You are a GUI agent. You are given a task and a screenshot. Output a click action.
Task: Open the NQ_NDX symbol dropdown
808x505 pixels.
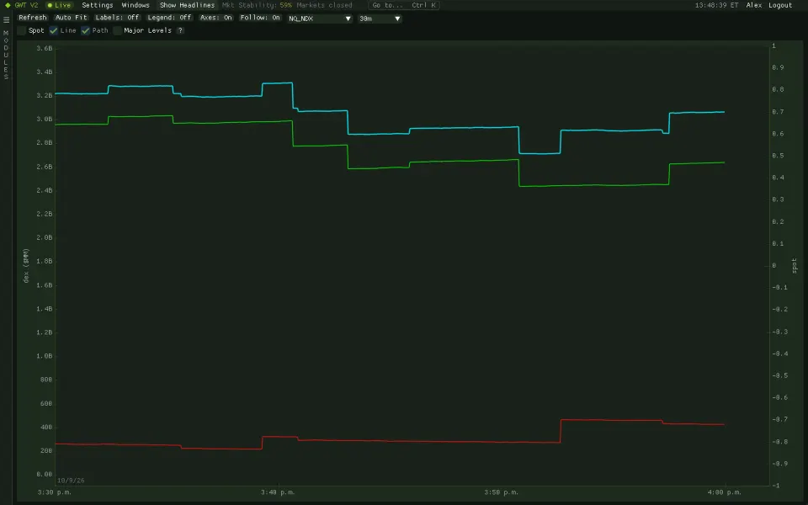[x=320, y=19]
